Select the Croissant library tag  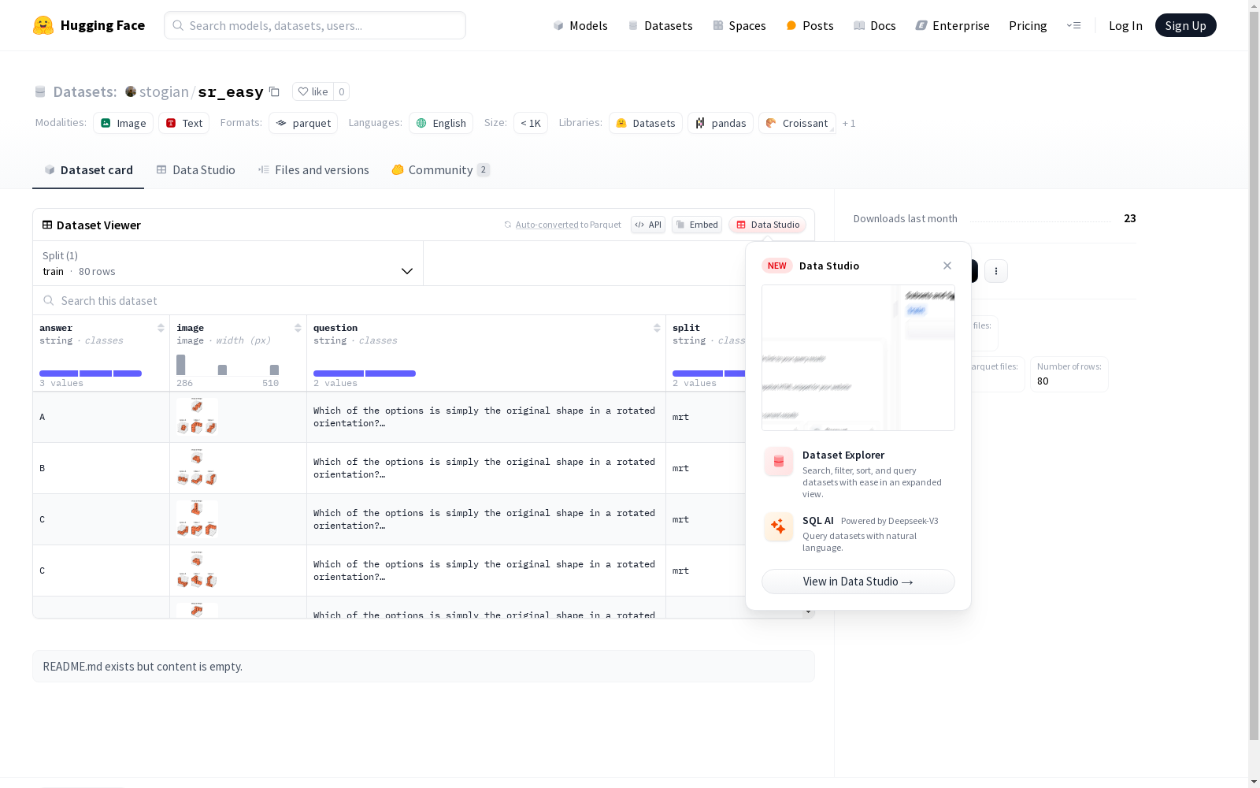point(797,123)
